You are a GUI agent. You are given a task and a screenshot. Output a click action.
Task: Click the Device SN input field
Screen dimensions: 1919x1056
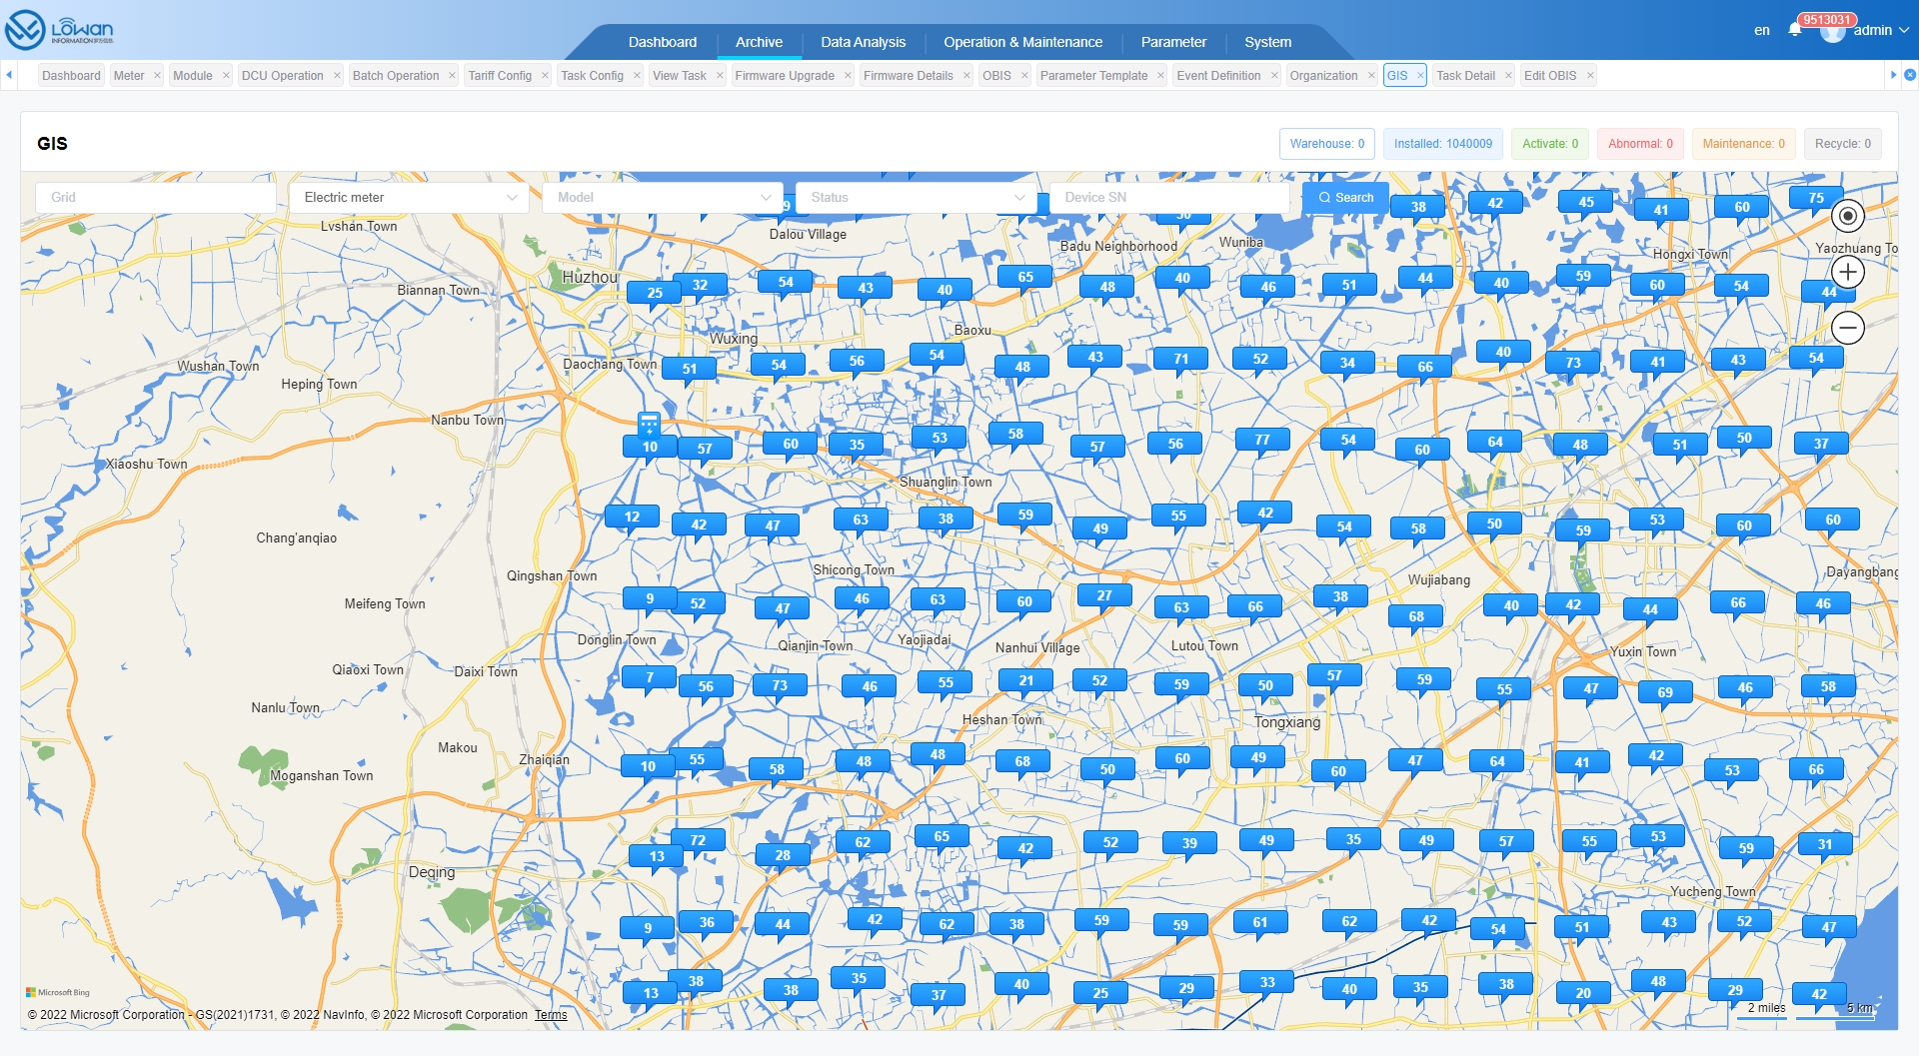click(x=1170, y=197)
